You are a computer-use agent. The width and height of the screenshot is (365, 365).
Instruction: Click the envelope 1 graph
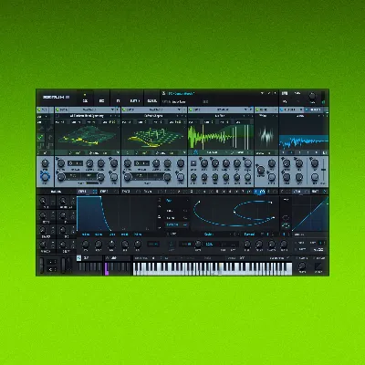click(x=116, y=214)
